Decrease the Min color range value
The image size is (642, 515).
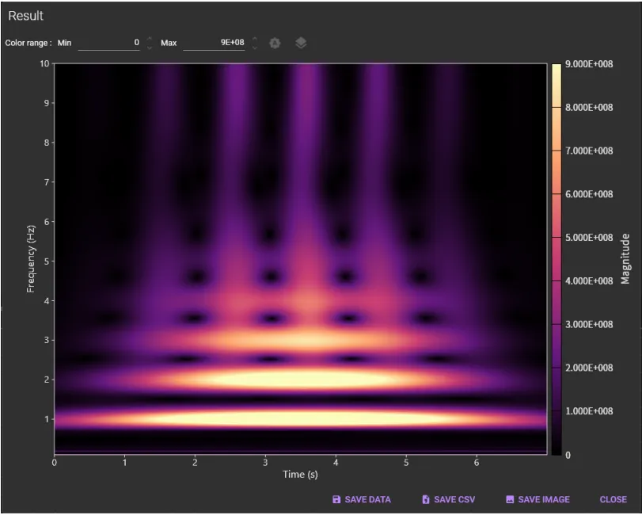[150, 48]
